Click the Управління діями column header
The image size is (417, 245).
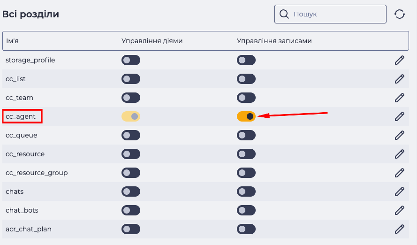[152, 41]
